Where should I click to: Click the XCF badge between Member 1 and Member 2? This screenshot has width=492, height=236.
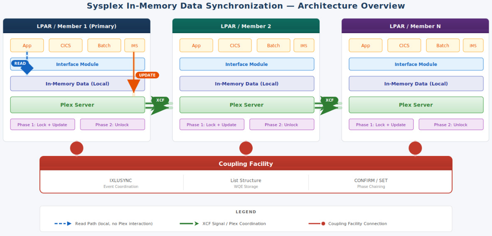[x=160, y=100]
